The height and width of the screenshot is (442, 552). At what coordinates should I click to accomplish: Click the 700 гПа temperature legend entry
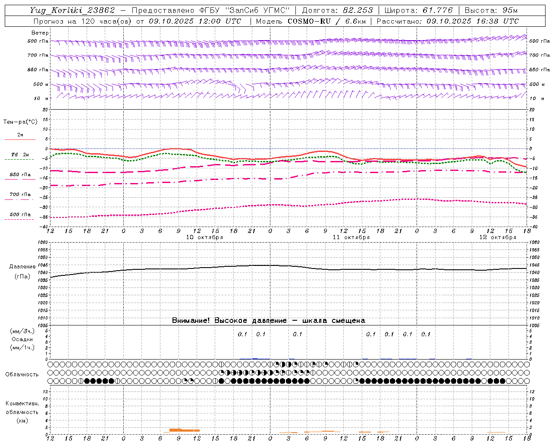click(x=20, y=195)
